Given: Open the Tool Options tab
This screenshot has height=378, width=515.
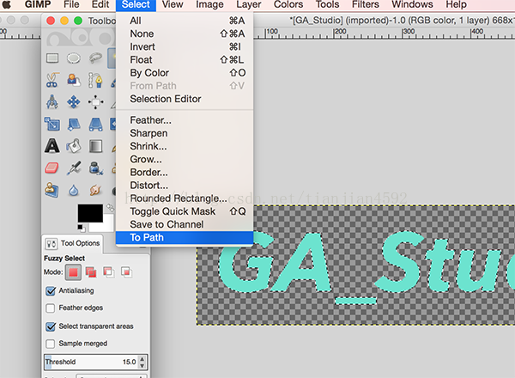Looking at the screenshot, I should [x=73, y=244].
